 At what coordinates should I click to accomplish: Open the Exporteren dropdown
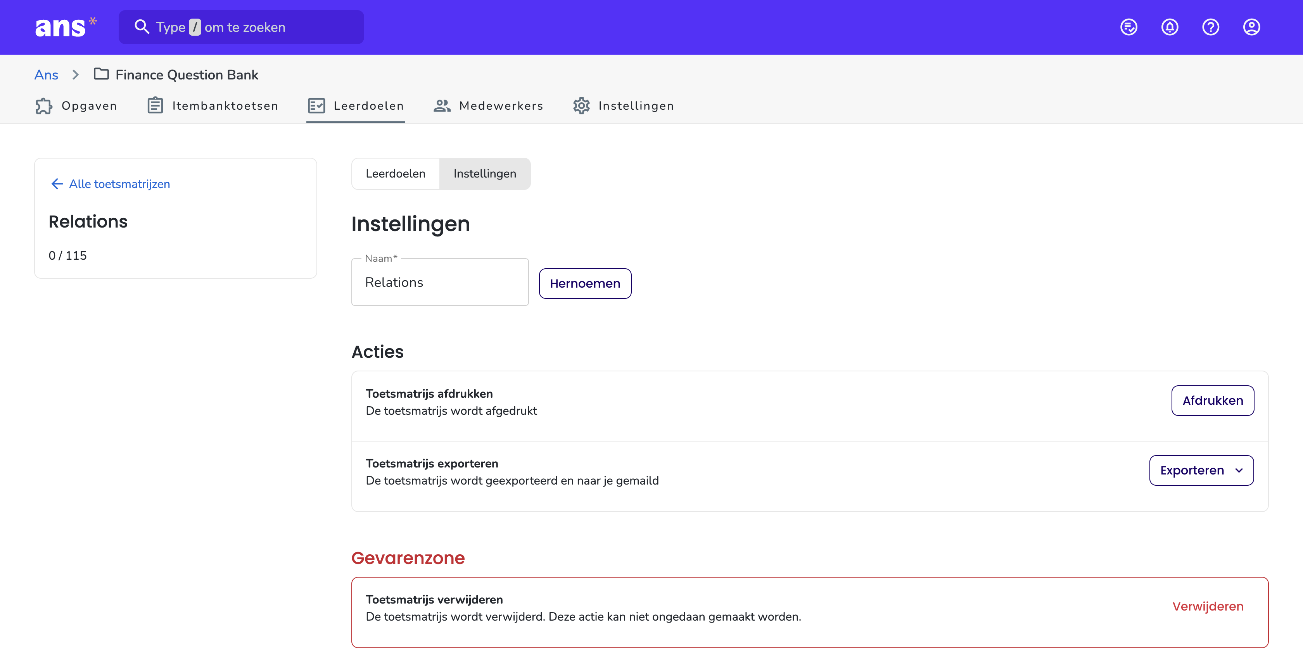(1202, 470)
